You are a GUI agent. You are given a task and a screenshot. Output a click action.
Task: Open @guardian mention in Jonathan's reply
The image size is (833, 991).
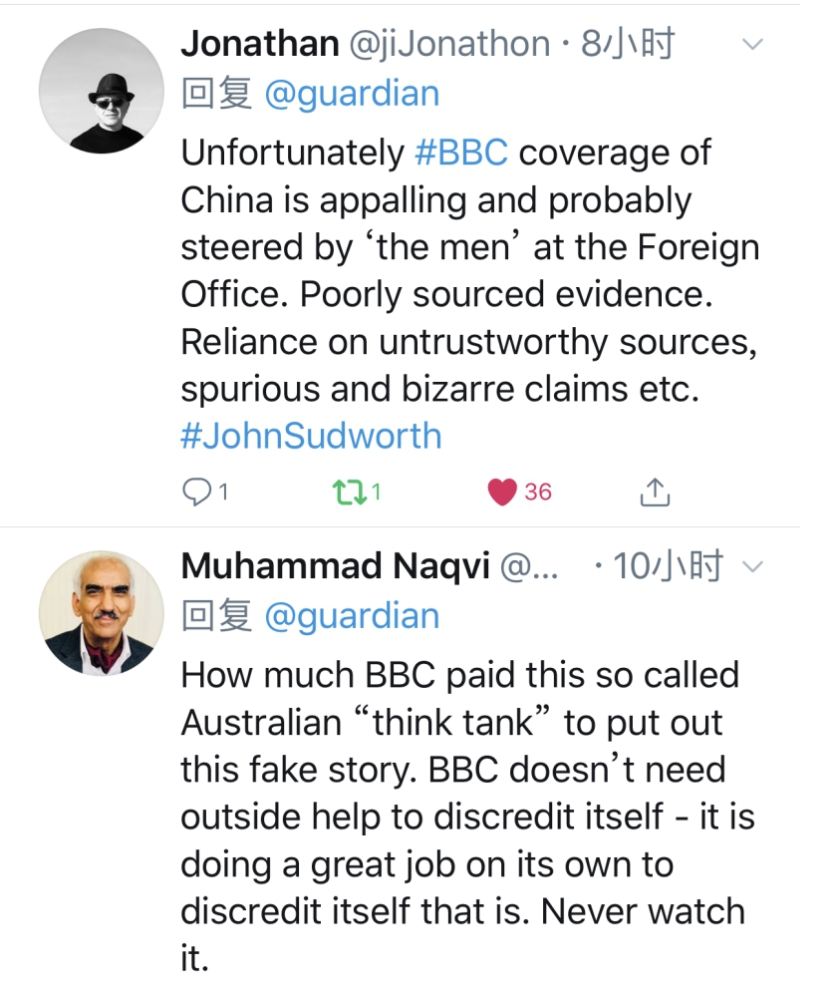(352, 94)
